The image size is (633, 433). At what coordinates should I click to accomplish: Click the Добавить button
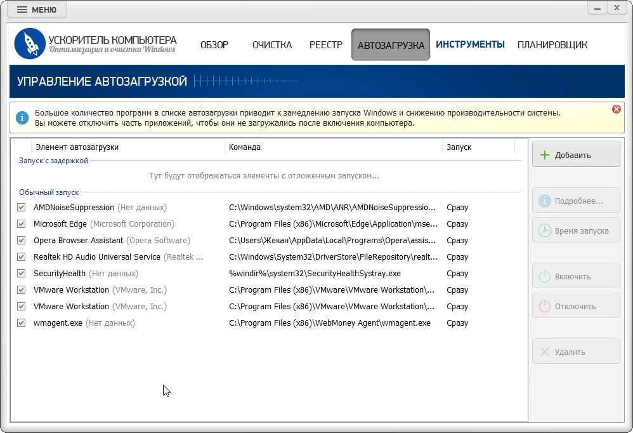tap(576, 155)
